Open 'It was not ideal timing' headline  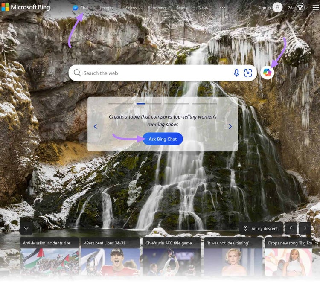(x=228, y=243)
